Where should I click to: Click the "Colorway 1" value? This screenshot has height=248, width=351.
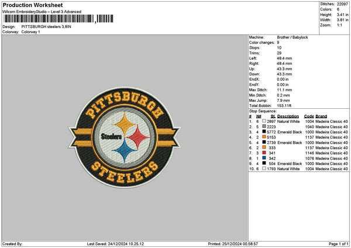pos(30,32)
